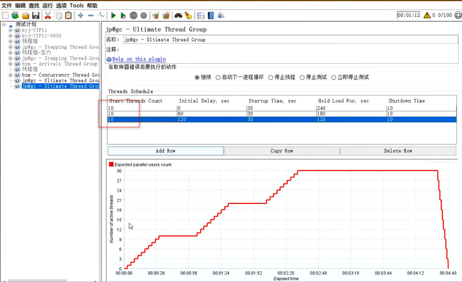The width and height of the screenshot is (462, 282).
Task: Click the Delete Row button
Action: tap(398, 151)
